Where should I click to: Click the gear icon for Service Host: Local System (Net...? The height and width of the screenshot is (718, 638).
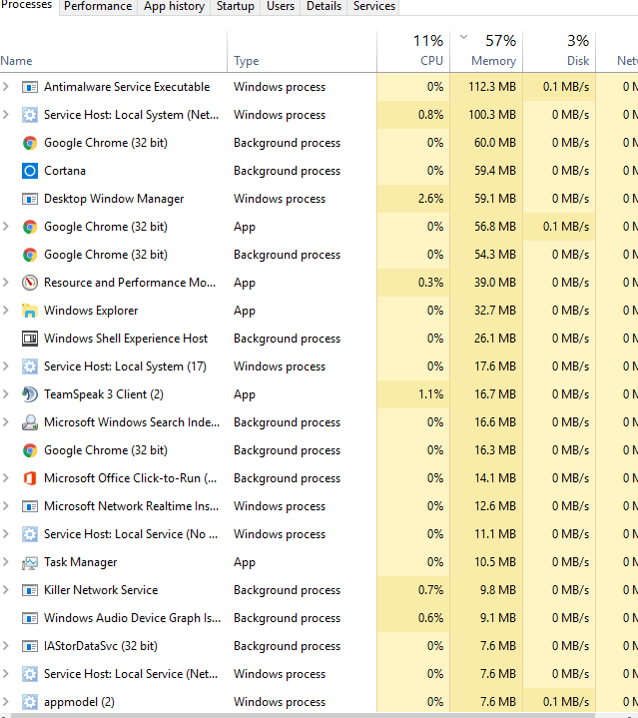click(30, 115)
